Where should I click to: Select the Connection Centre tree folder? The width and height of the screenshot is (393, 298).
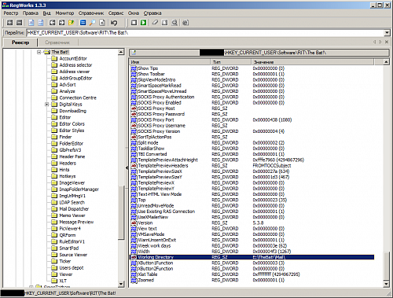(78, 97)
